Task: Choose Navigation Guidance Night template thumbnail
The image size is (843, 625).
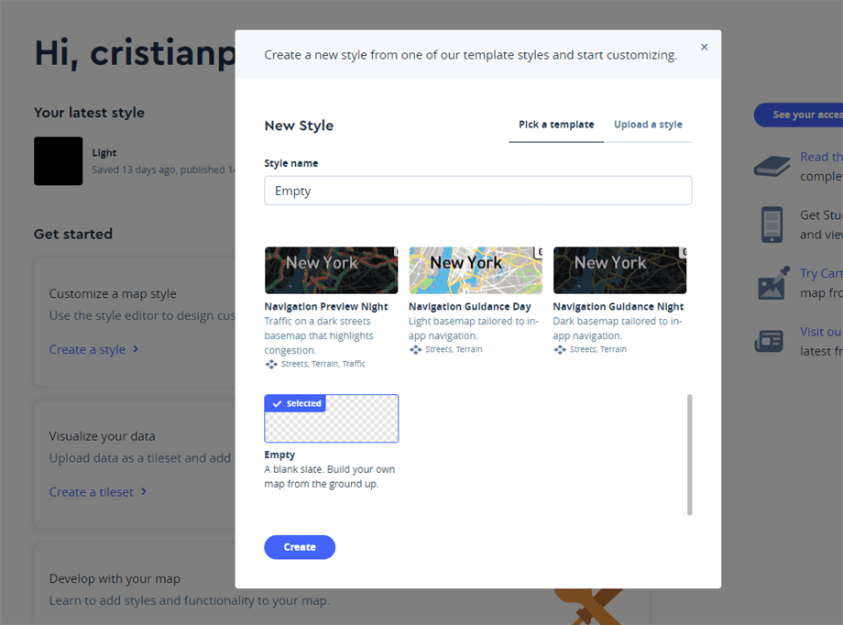Action: point(619,270)
